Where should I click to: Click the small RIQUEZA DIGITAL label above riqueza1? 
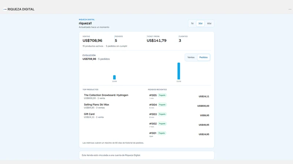click(87, 20)
